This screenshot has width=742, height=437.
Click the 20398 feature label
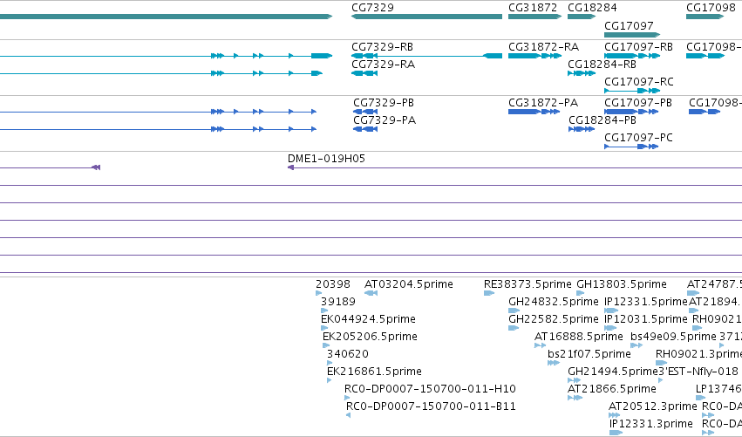point(333,284)
